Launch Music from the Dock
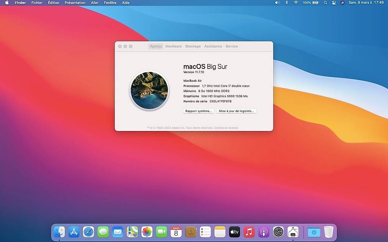The width and height of the screenshot is (388, 242). click(x=249, y=232)
